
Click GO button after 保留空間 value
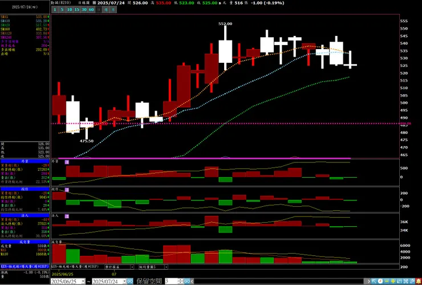[x=187, y=281]
